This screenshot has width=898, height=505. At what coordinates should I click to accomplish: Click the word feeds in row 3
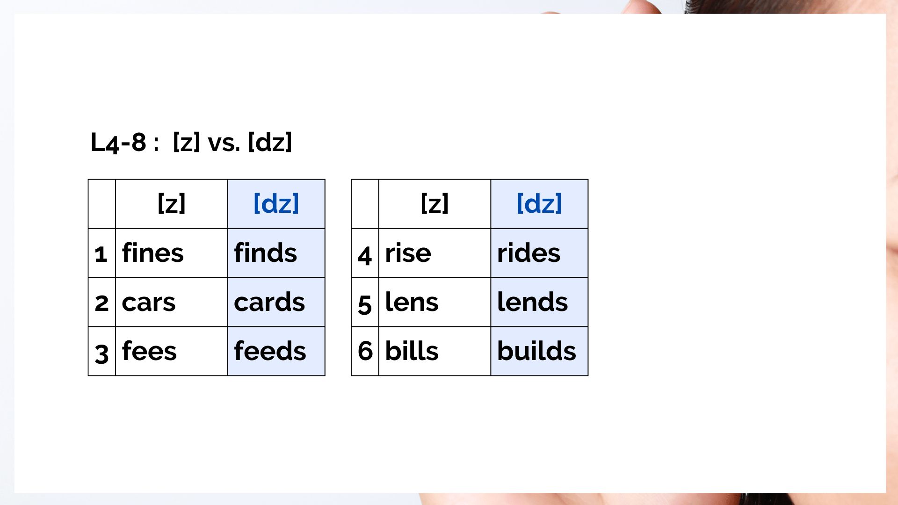coord(270,351)
